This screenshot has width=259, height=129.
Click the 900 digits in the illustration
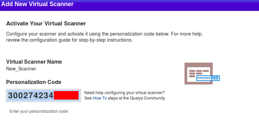coord(215,78)
